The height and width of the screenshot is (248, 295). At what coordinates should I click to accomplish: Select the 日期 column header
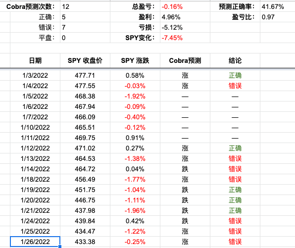[35, 60]
